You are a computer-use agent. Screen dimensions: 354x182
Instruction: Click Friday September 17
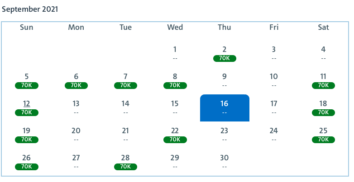pyautogui.click(x=274, y=107)
